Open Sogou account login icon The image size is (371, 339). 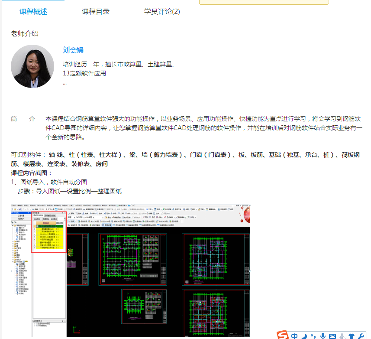tap(342, 336)
